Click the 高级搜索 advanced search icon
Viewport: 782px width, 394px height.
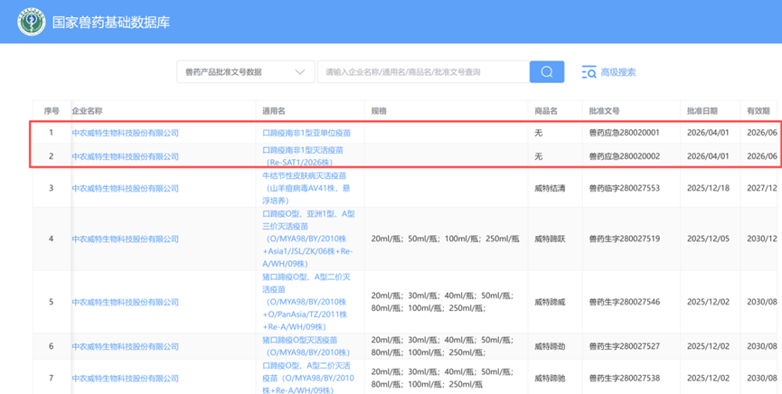coord(589,72)
